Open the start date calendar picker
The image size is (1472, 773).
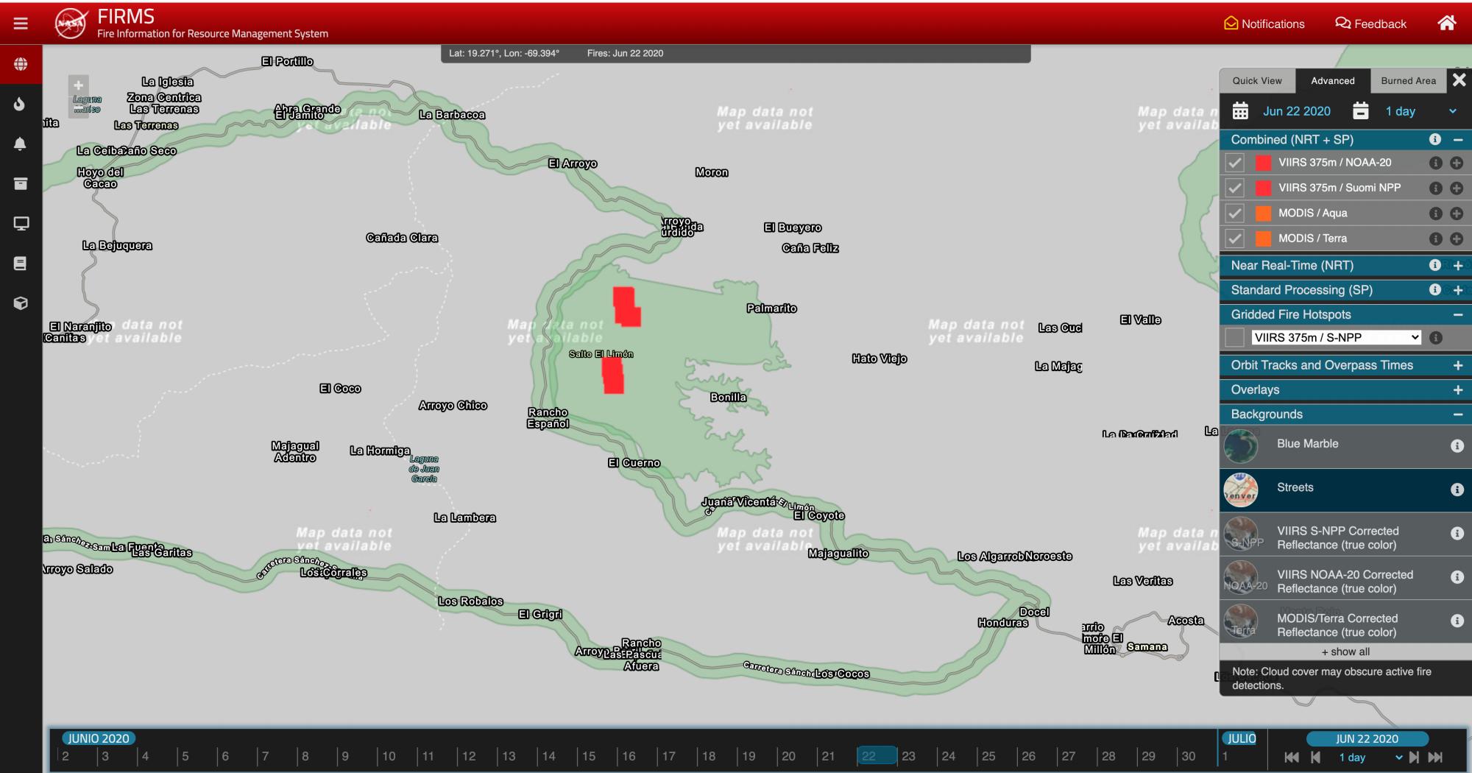pyautogui.click(x=1241, y=111)
